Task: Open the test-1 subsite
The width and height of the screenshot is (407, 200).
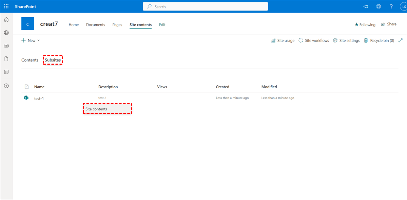Action: pyautogui.click(x=39, y=98)
